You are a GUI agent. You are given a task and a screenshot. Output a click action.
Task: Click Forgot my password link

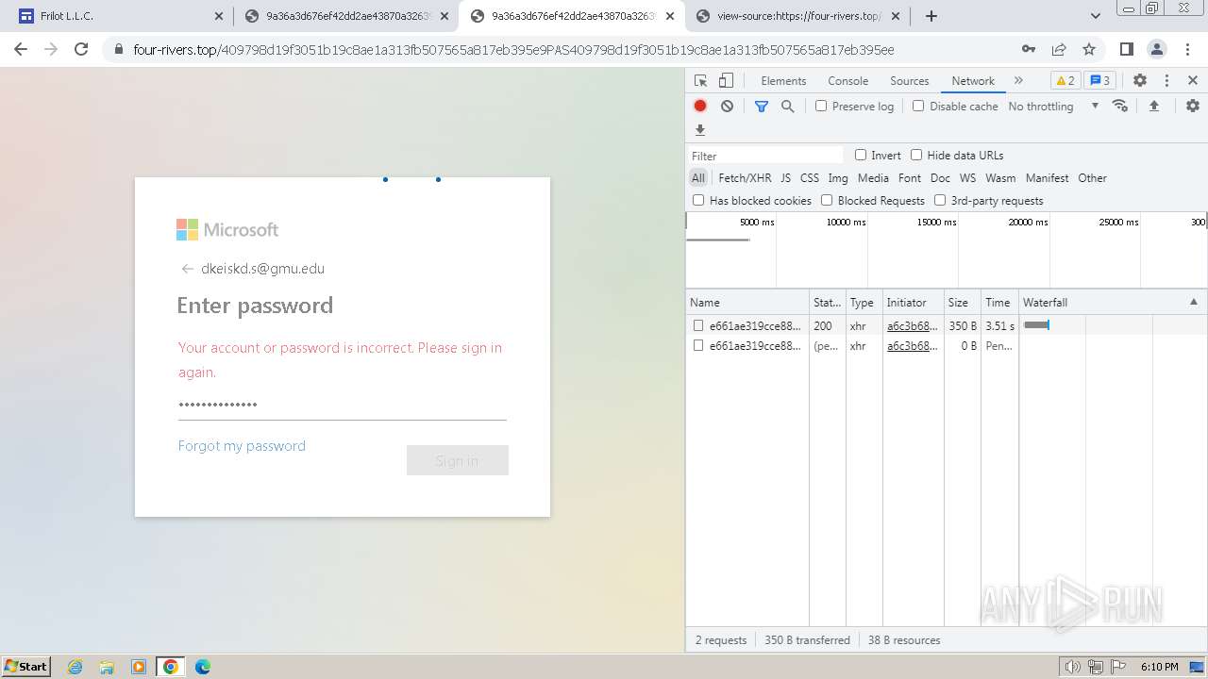click(x=242, y=446)
